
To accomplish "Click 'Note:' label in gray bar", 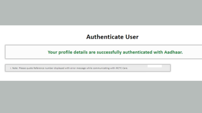I will 15,68.
